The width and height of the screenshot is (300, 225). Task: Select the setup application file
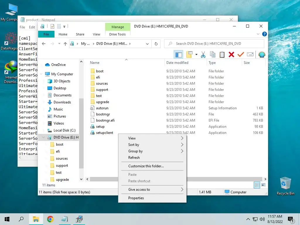100,127
